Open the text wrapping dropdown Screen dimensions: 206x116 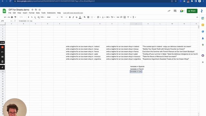coord(108,17)
